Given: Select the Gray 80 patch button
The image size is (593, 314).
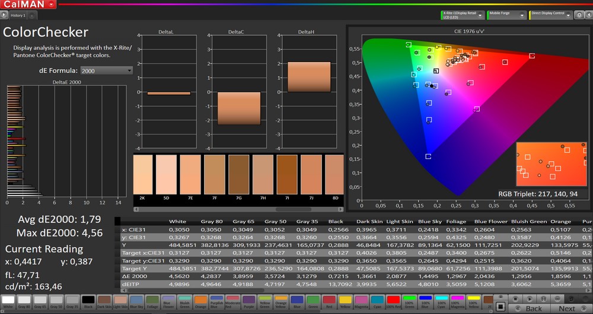Looking at the screenshot, I should pyautogui.click(x=24, y=302).
